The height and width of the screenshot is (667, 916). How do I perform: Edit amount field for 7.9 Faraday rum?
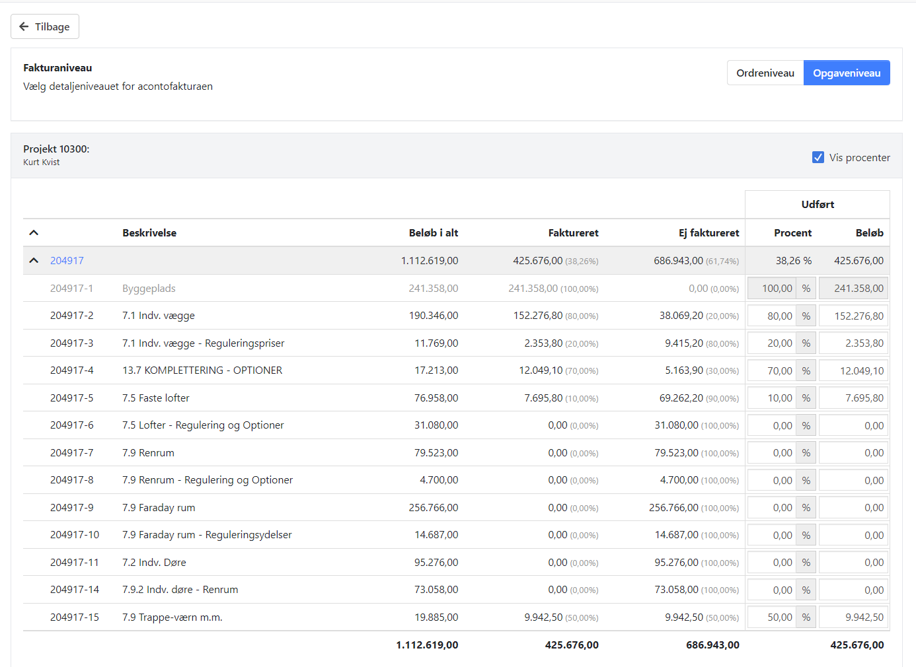point(853,508)
